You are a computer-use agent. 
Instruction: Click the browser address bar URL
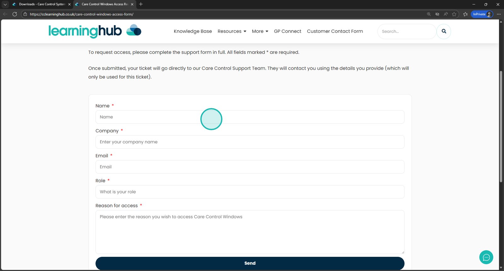coord(82,14)
